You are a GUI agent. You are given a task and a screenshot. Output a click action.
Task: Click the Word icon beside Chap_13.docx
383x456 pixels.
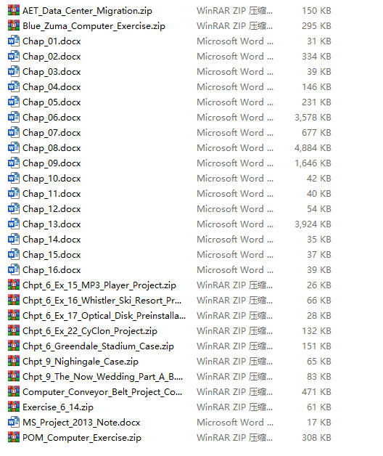(x=14, y=224)
